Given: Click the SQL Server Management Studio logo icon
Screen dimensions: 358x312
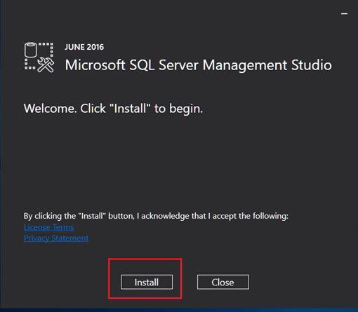Looking at the screenshot, I should point(39,57).
